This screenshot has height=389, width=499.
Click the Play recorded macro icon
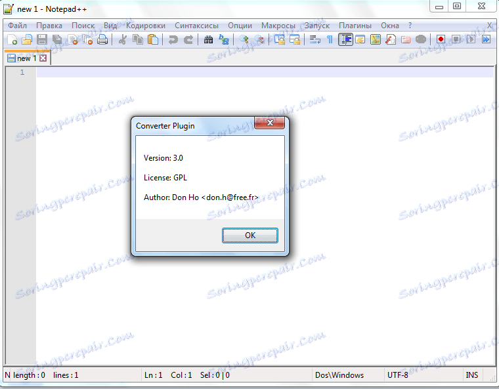(x=471, y=40)
